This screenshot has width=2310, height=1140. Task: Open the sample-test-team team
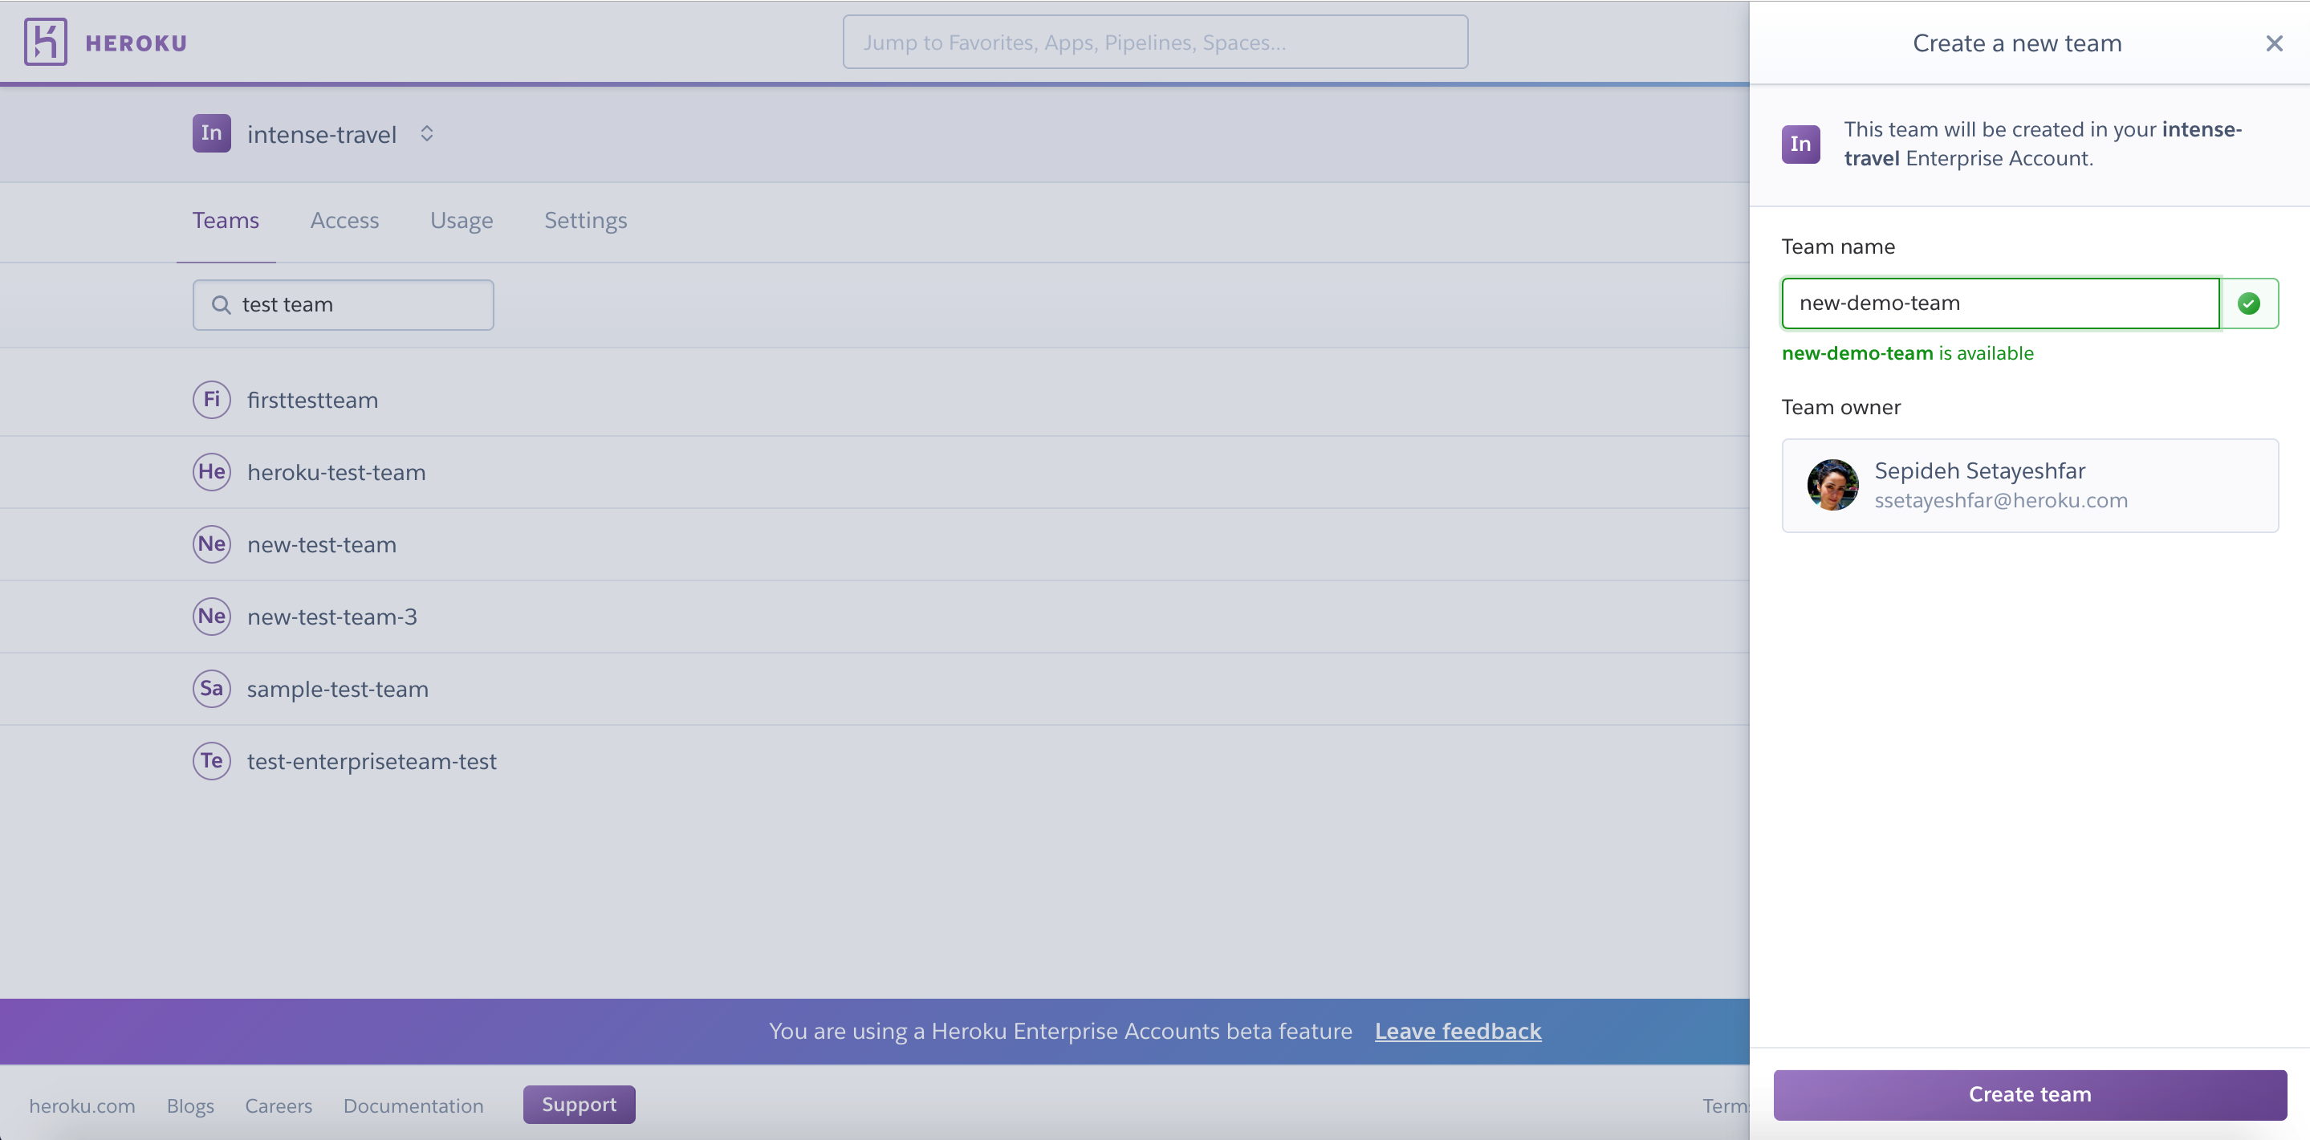point(338,689)
